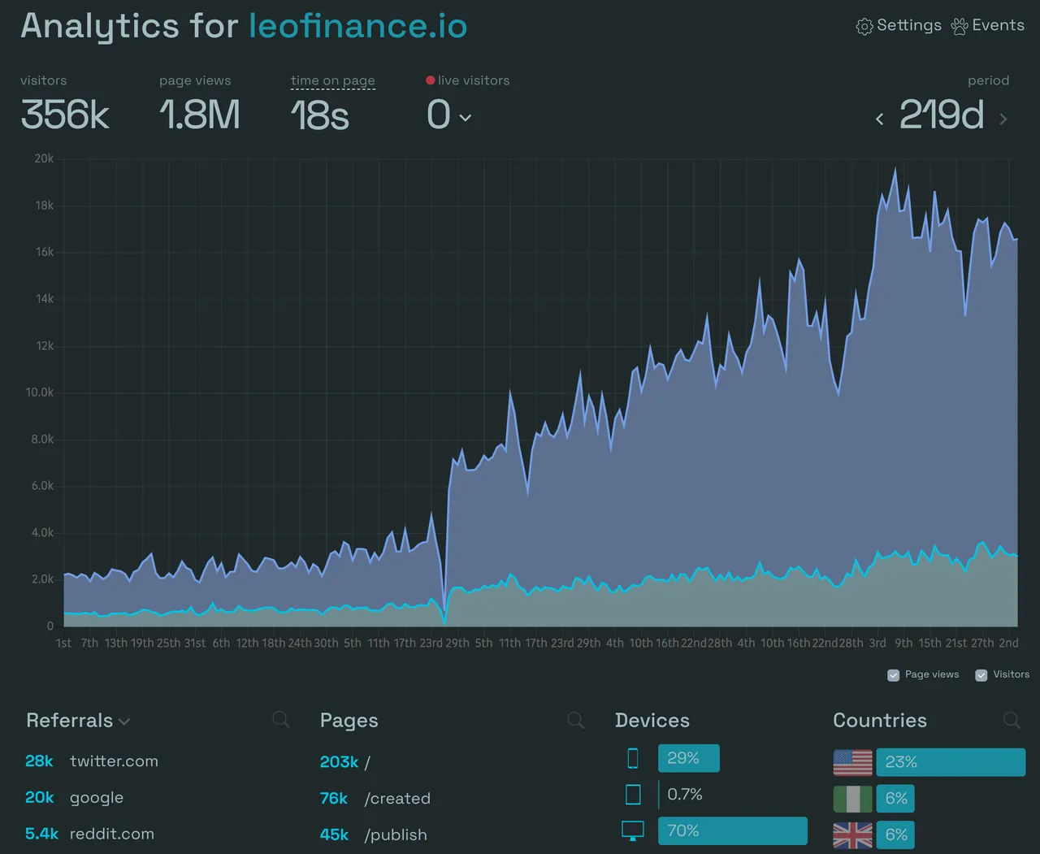Click the Settings label
The width and height of the screenshot is (1040, 854).
pos(909,25)
